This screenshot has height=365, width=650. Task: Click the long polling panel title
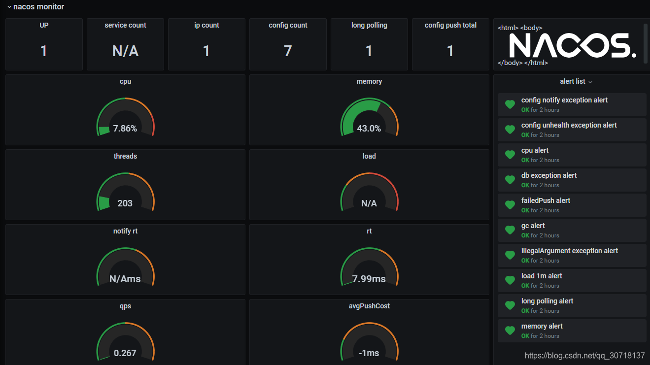click(x=369, y=25)
